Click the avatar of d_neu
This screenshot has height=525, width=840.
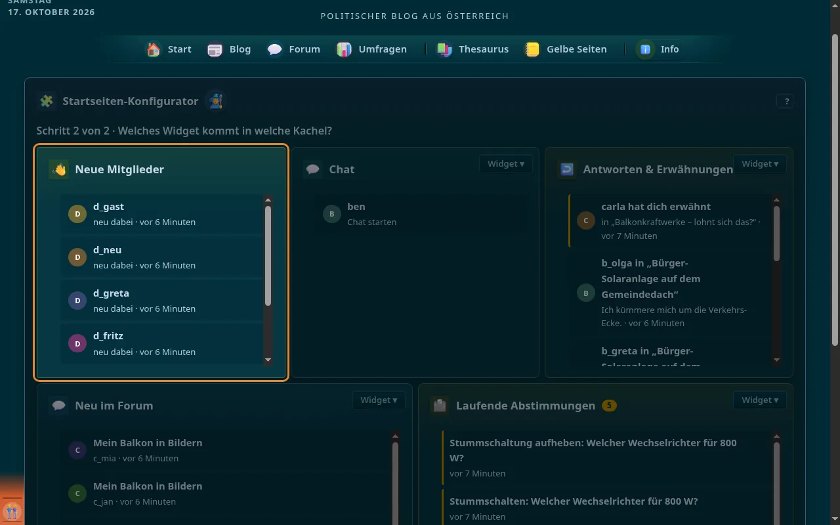pyautogui.click(x=77, y=257)
